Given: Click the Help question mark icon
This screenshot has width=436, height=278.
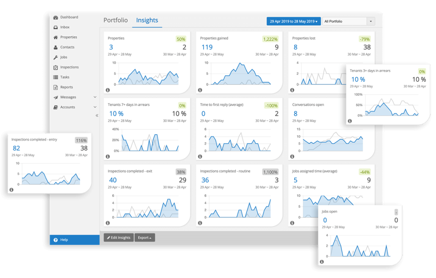Looking at the screenshot, I should [x=56, y=240].
